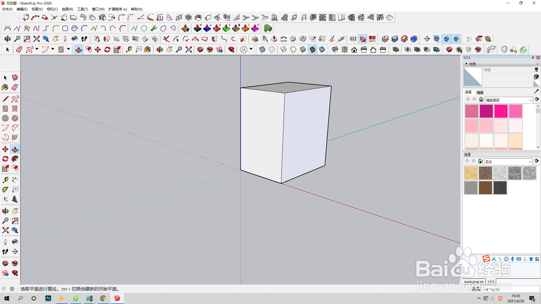Switch to the 编辑 tab

click(480, 92)
